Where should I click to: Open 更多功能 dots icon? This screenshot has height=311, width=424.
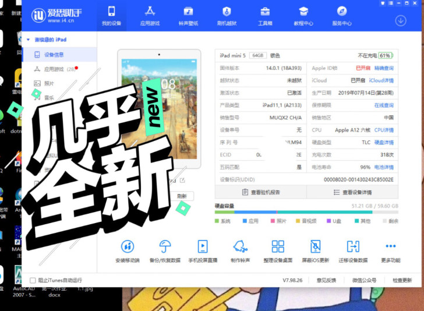(391, 246)
